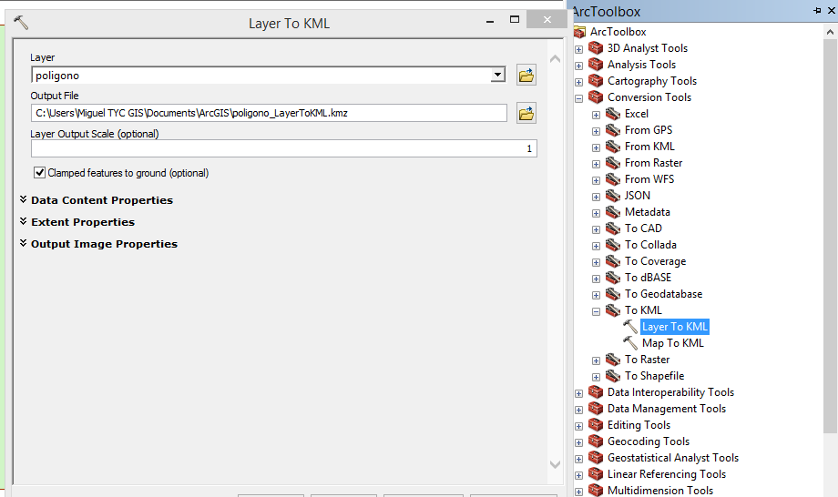Browse for Output File location folder icon
This screenshot has width=838, height=497.
click(526, 113)
